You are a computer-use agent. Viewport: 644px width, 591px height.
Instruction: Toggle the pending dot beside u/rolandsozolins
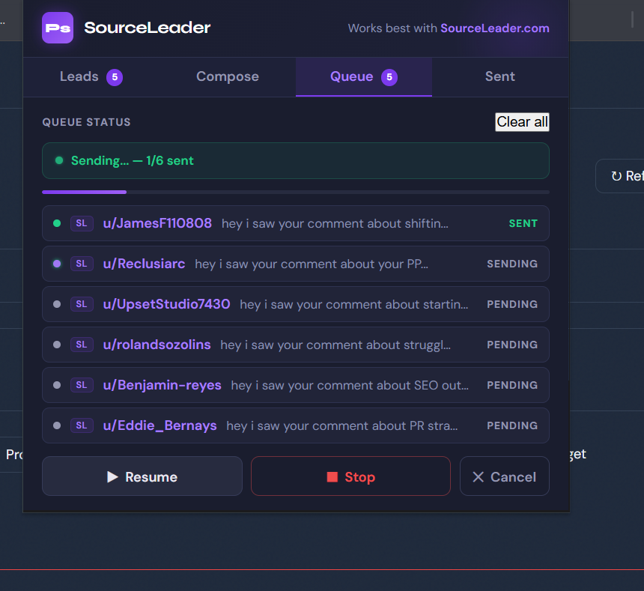[58, 345]
